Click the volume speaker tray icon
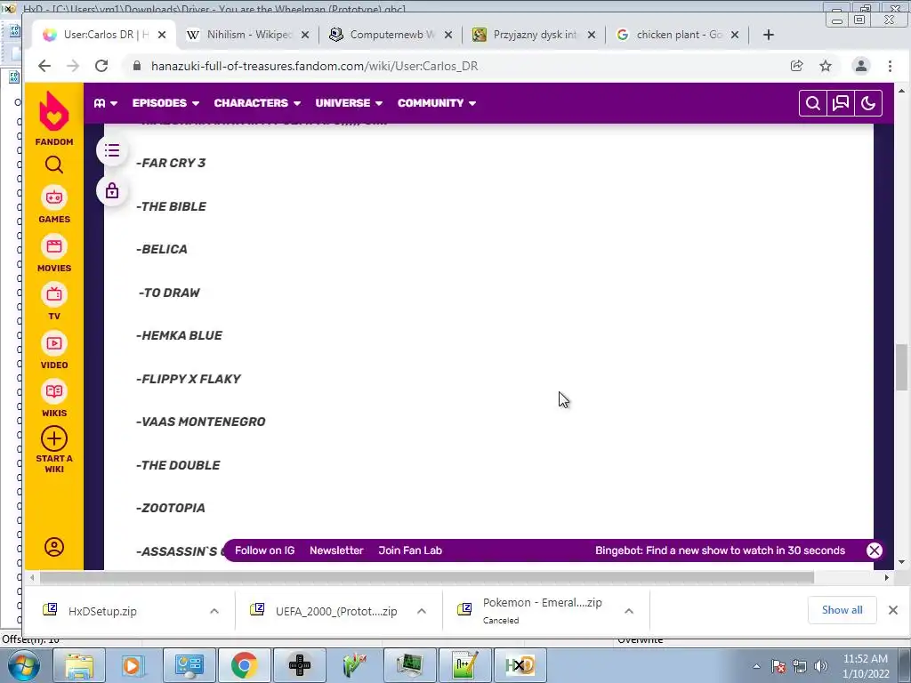911x683 pixels. 821,666
